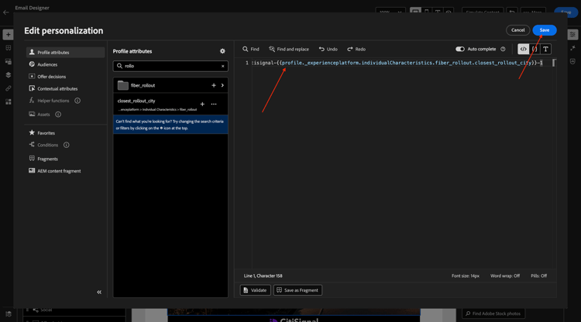The image size is (581, 322).
Task: Open Profile attributes in left menu
Action: [x=65, y=52]
